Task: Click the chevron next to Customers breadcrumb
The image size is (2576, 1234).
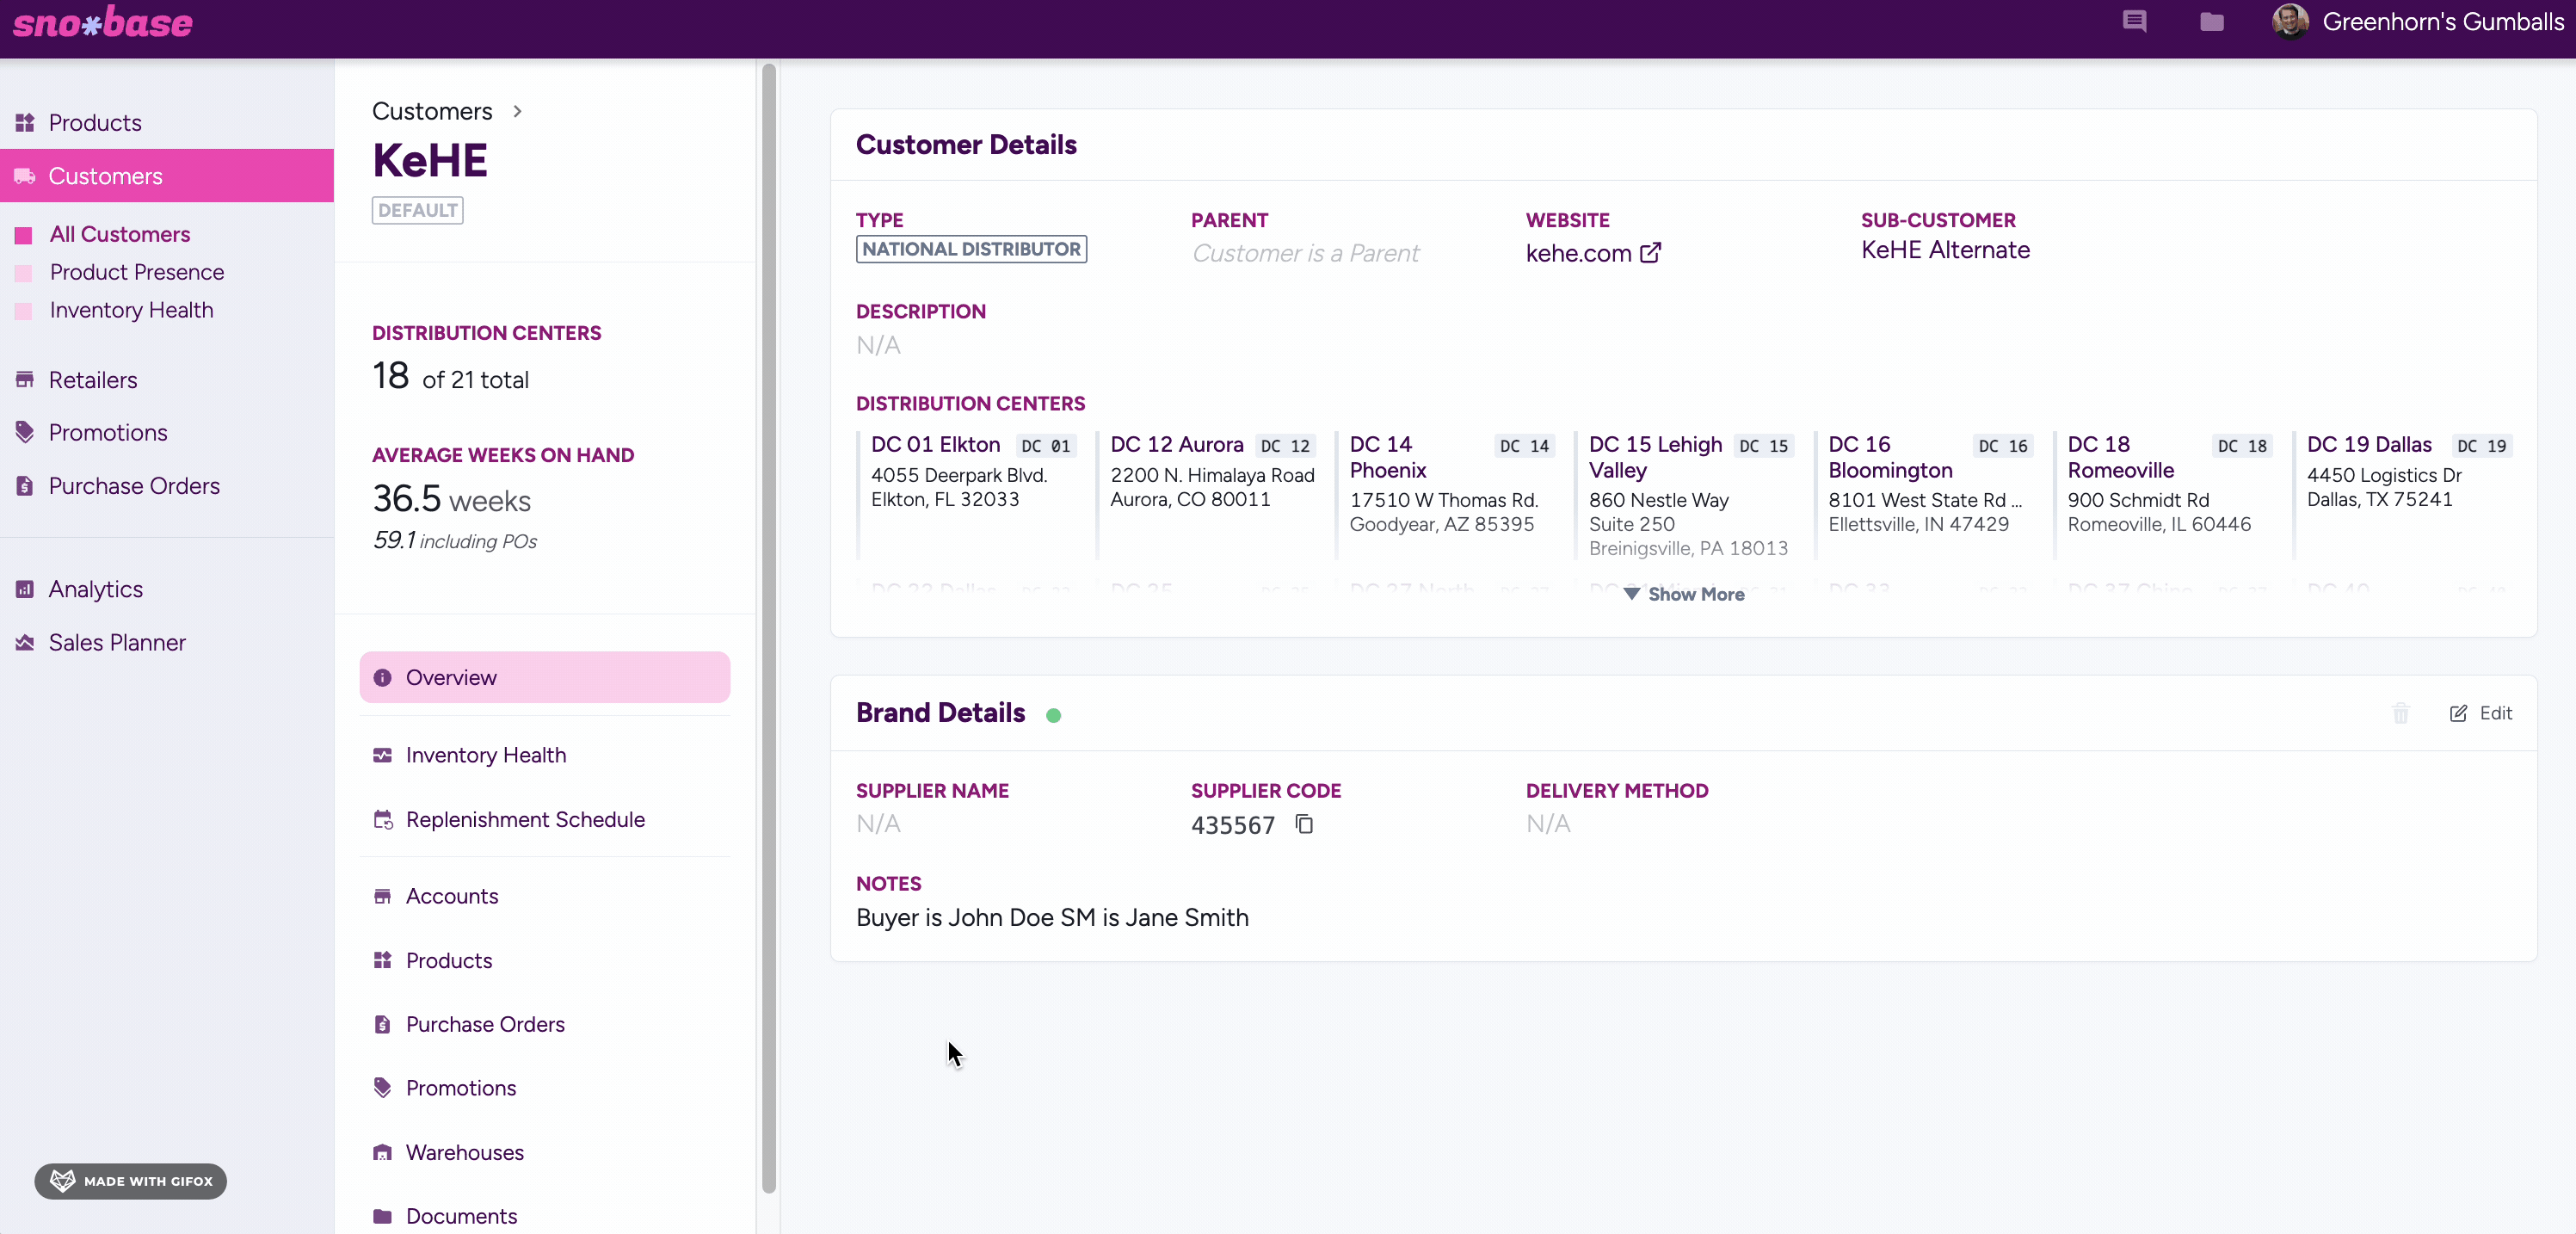Action: tap(517, 111)
